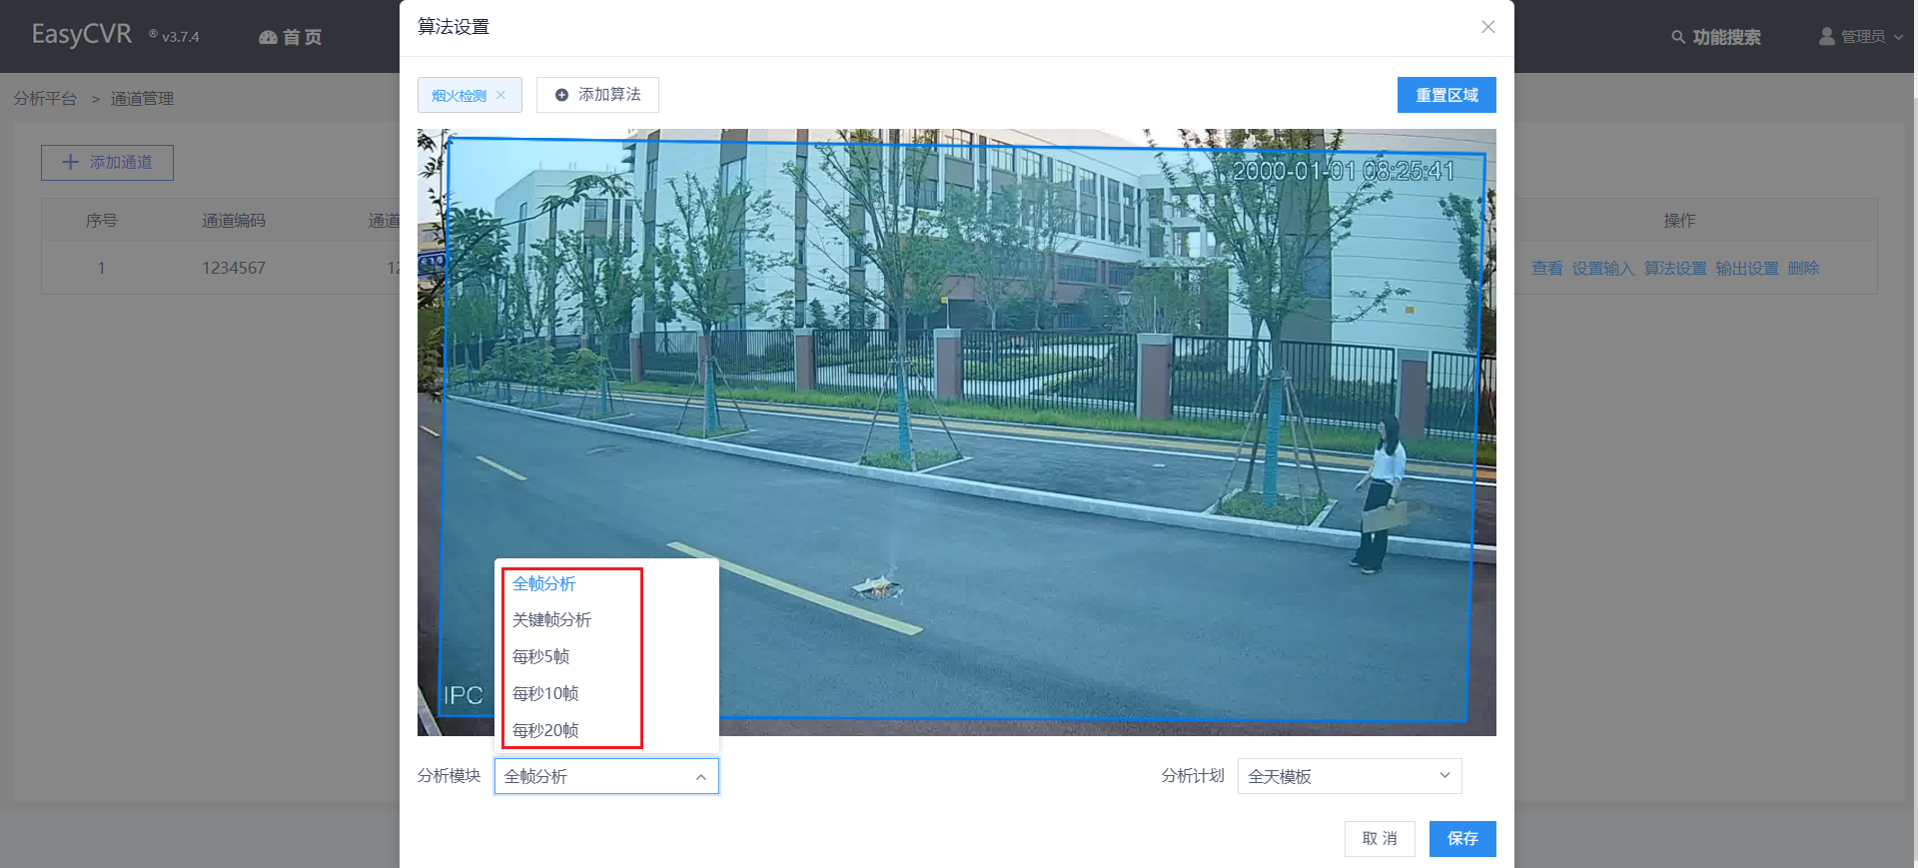
Task: Choose 每秒20帧 option
Action: click(545, 730)
